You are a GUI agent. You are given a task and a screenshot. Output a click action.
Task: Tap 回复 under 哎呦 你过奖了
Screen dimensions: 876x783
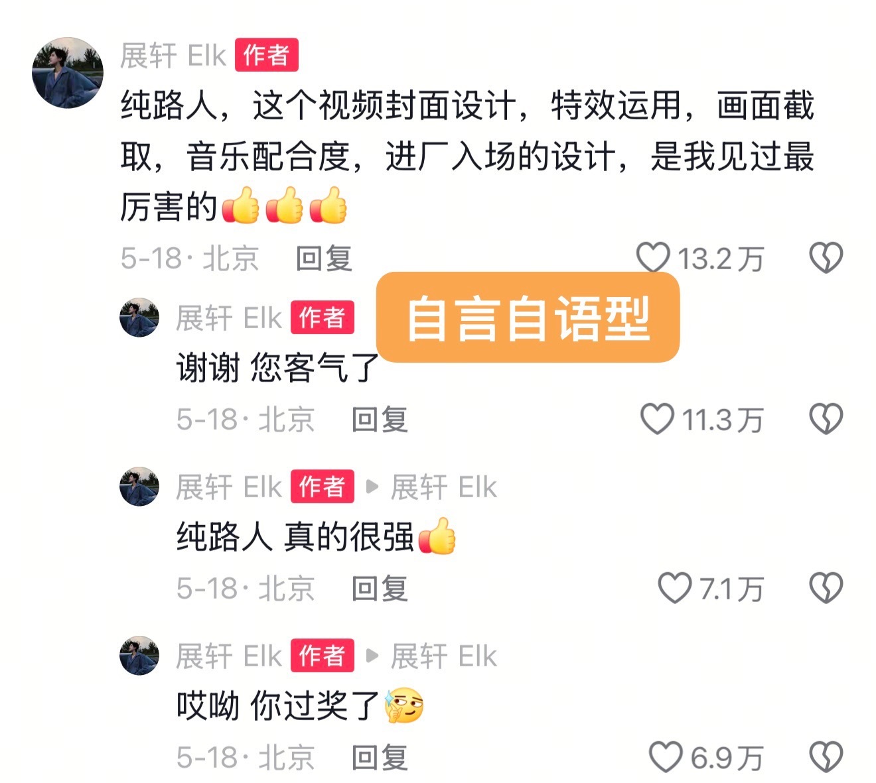380,757
